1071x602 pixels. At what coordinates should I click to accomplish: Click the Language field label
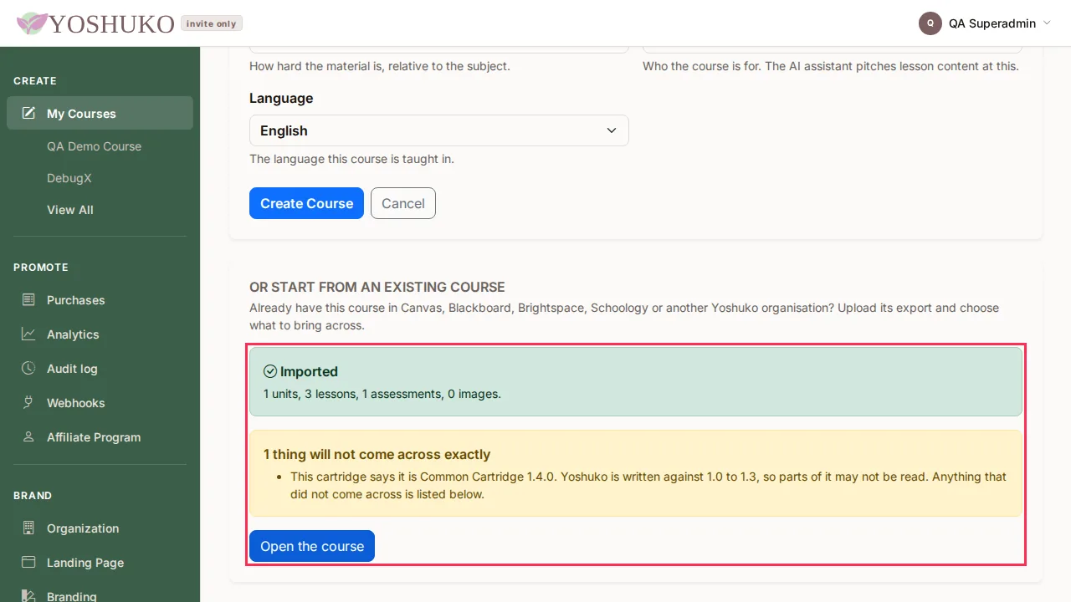click(281, 98)
